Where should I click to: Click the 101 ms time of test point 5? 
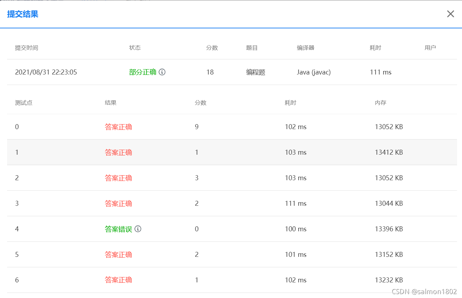pos(296,254)
